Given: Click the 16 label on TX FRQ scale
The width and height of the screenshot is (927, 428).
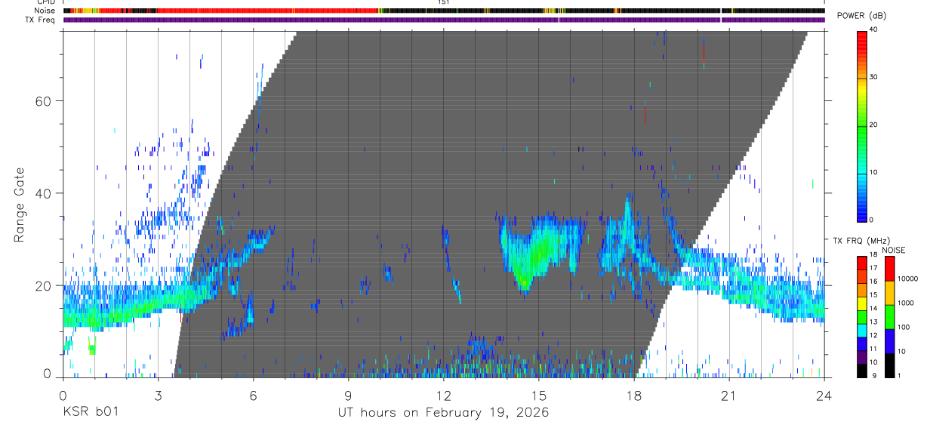Looking at the screenshot, I should (x=873, y=282).
